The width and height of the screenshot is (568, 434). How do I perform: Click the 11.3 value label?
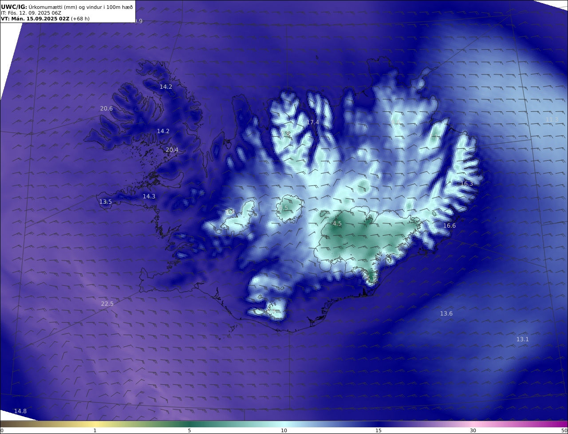[x=552, y=120]
